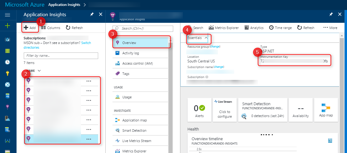
Task: Open Analytics from the toolbar
Action: pos(254,28)
